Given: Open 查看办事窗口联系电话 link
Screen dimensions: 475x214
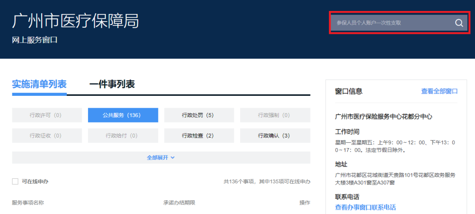Looking at the screenshot, I should pos(365,207).
